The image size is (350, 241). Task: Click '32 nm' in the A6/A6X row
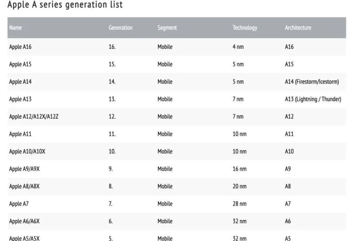point(240,221)
